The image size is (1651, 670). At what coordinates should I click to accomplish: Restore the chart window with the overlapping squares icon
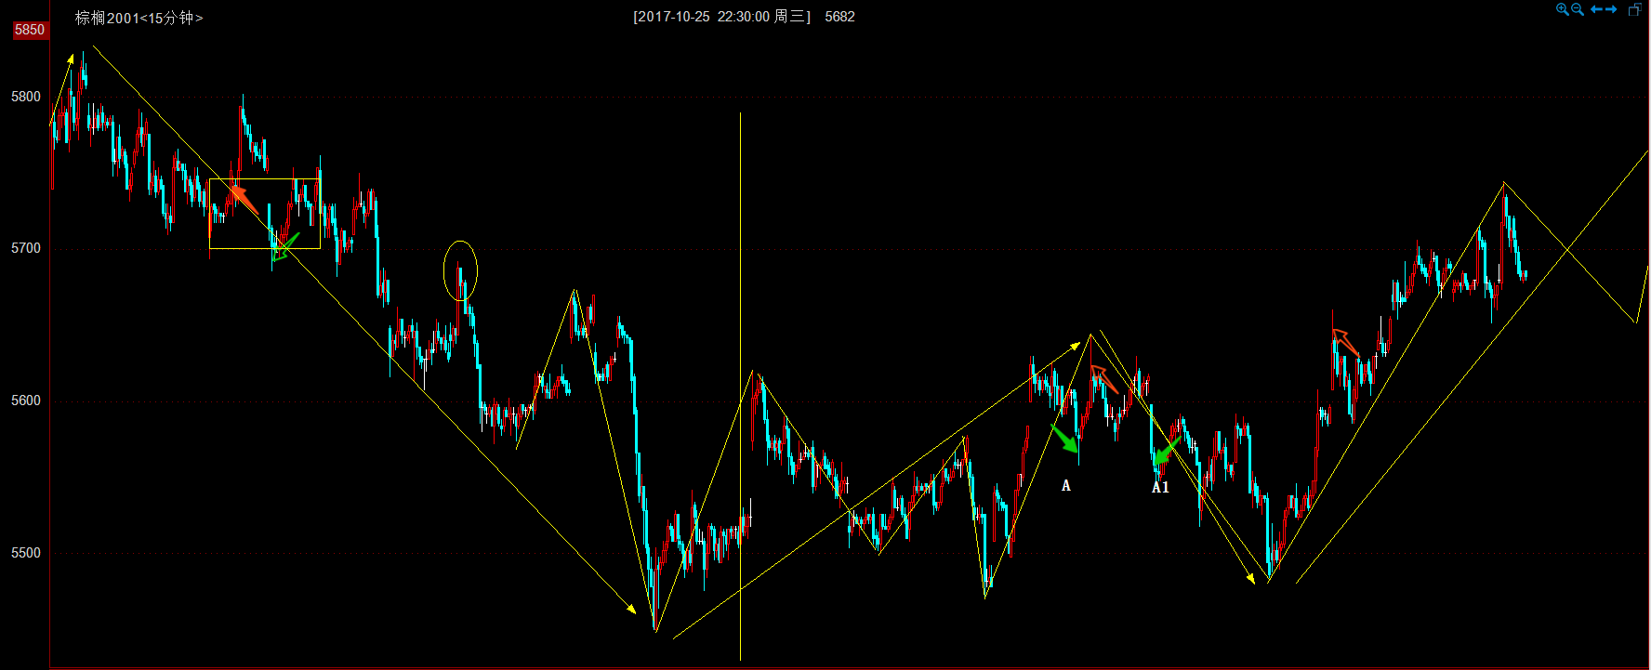pos(1635,9)
